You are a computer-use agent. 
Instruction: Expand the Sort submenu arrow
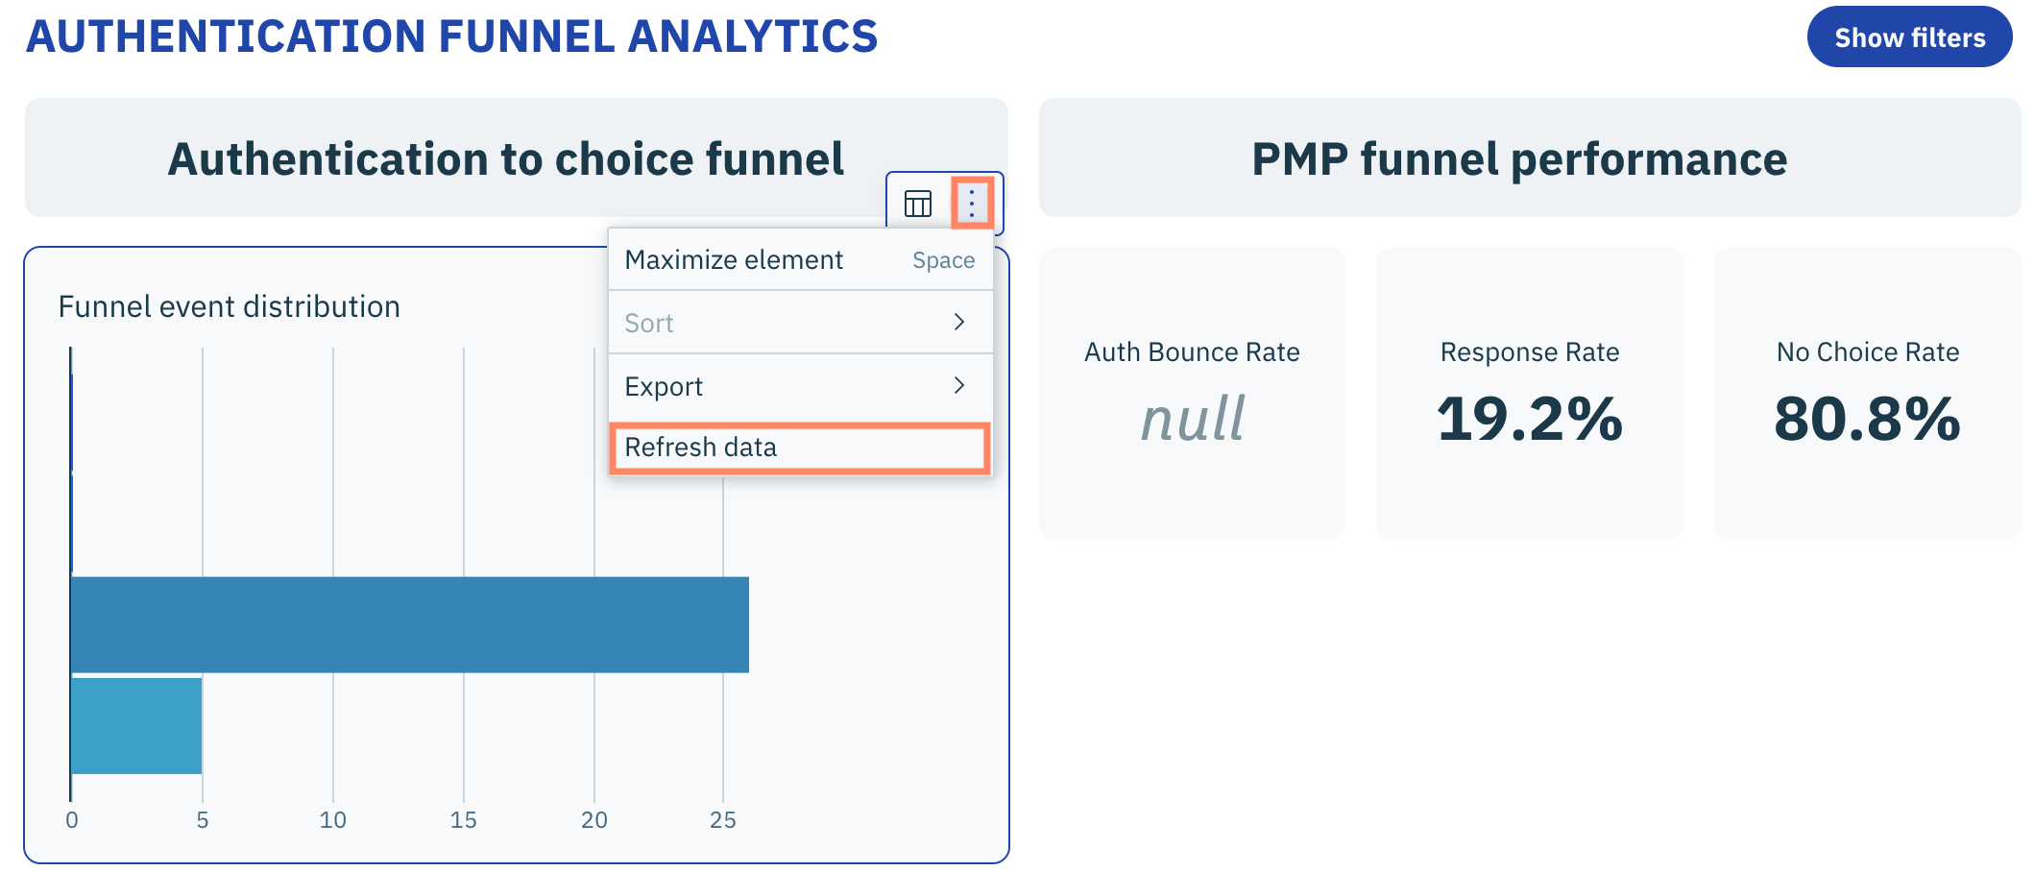click(958, 323)
